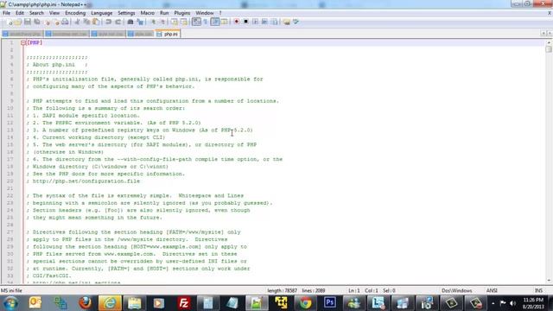The image size is (553, 311).
Task: Open the View menu
Action: point(54,13)
